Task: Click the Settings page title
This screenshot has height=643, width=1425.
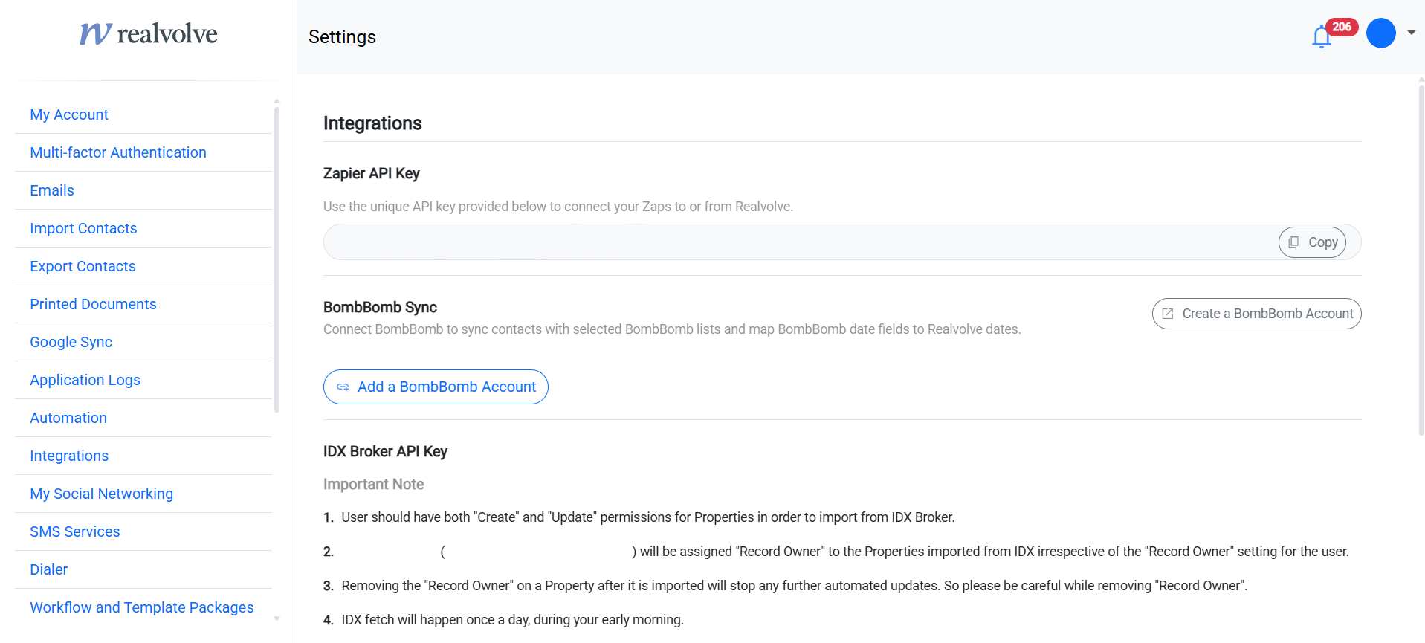Action: (342, 37)
